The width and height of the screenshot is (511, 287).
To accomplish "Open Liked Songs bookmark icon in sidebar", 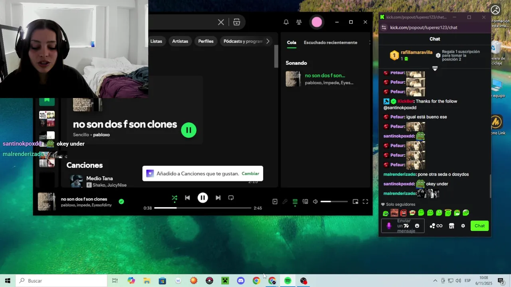I will click(x=47, y=101).
